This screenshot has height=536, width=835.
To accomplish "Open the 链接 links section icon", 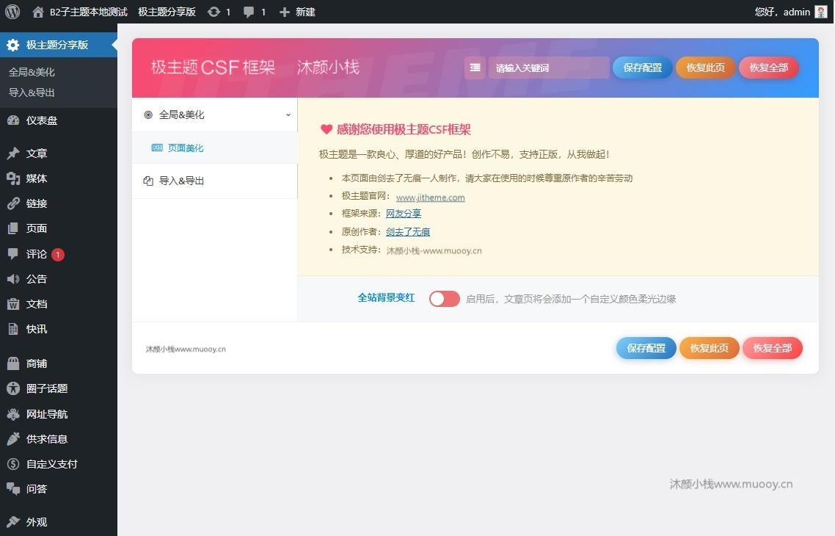I will [16, 203].
